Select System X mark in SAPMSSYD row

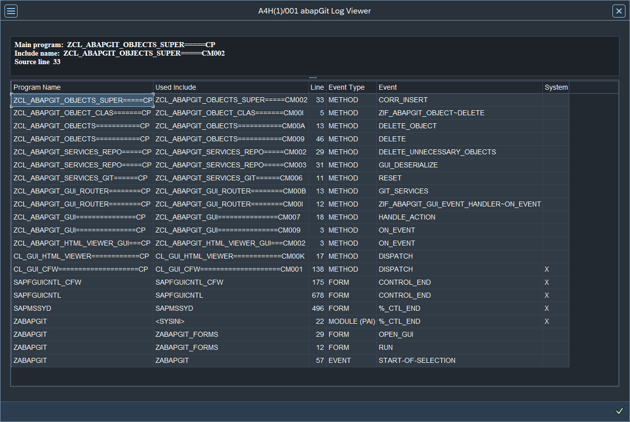[x=556, y=308]
